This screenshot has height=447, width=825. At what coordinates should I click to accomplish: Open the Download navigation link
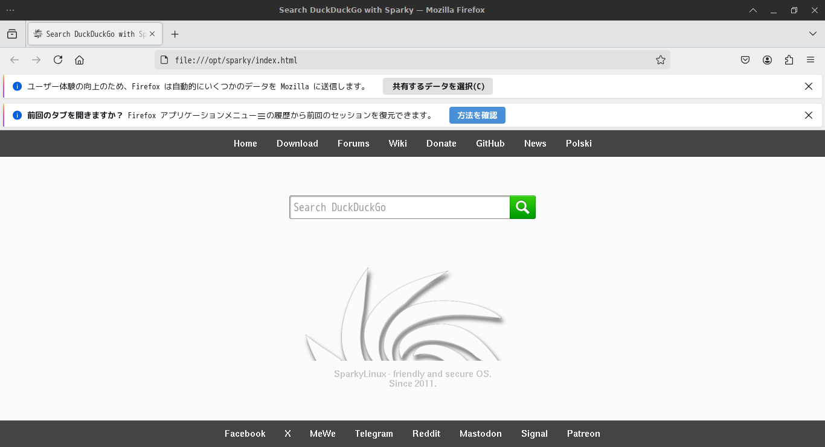click(297, 144)
